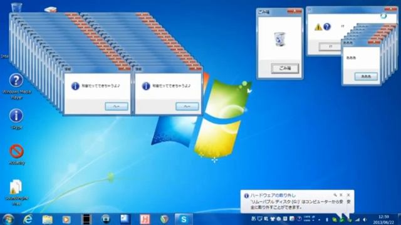This screenshot has height=225, width=401.
Task: Open the taskbar clock showing 12:59
Action: tap(383, 219)
